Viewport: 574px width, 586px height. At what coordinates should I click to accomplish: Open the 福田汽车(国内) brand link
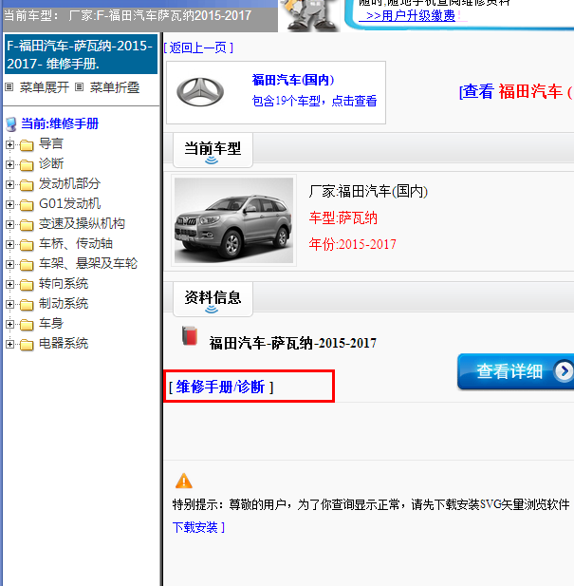coord(293,80)
